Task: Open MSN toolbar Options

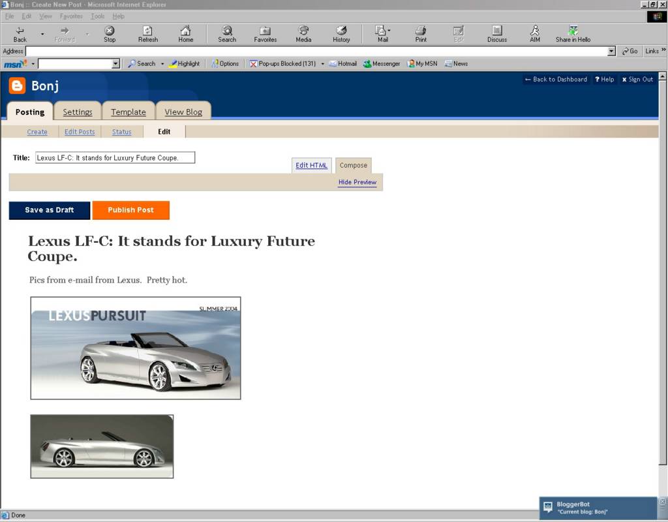Action: [225, 64]
